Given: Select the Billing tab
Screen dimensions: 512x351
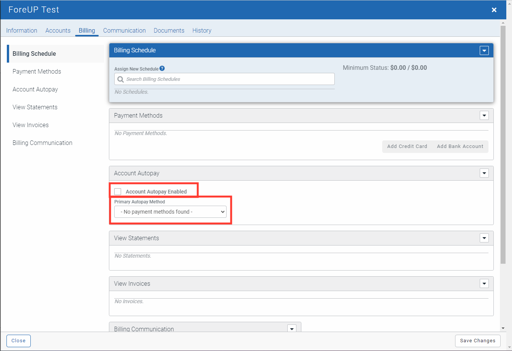Looking at the screenshot, I should coord(87,30).
